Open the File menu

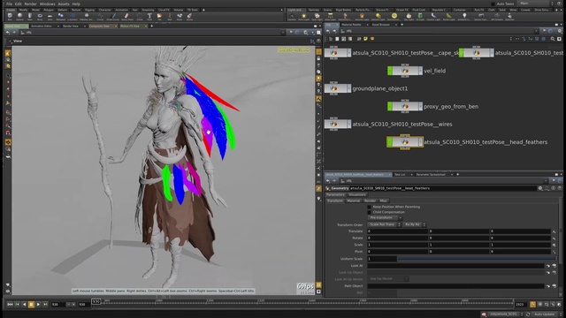coord(9,4)
